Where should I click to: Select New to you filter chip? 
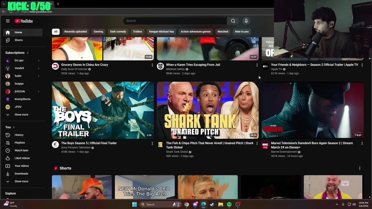pos(242,32)
